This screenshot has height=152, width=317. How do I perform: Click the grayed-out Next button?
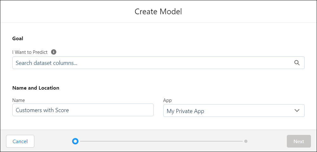tap(299, 141)
